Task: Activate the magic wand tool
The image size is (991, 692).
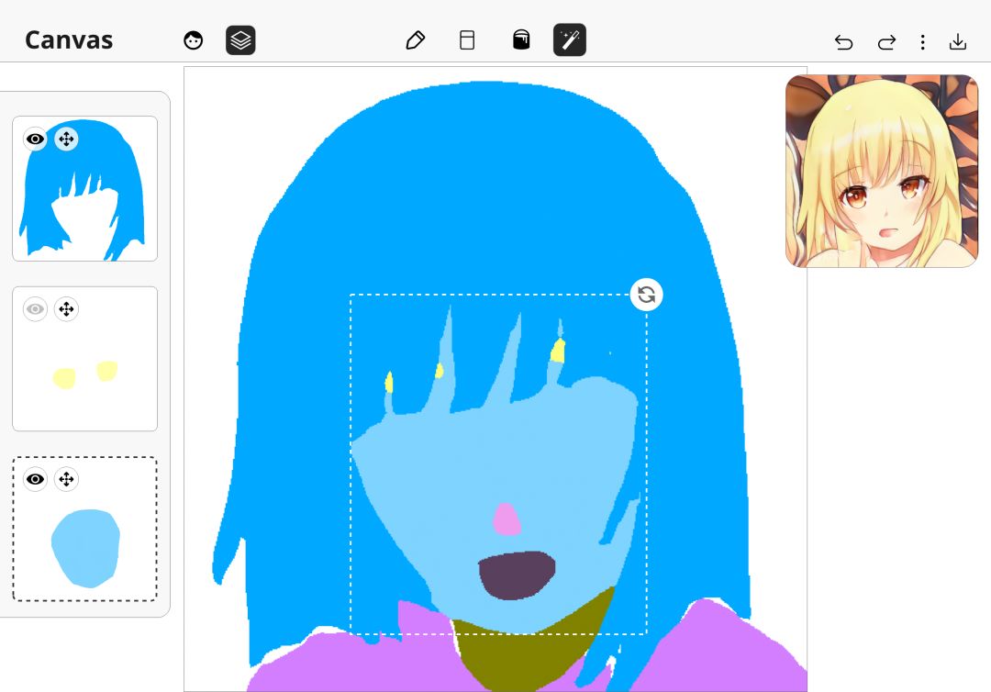Action: (x=569, y=40)
